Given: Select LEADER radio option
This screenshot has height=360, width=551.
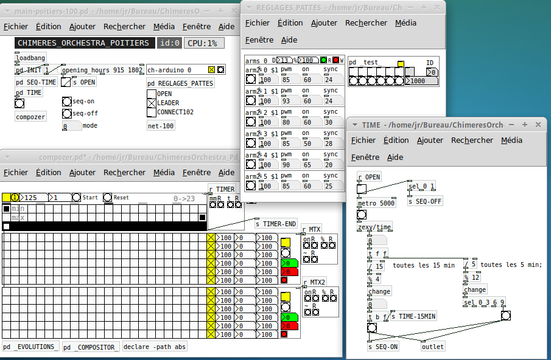Looking at the screenshot, I should [x=152, y=103].
